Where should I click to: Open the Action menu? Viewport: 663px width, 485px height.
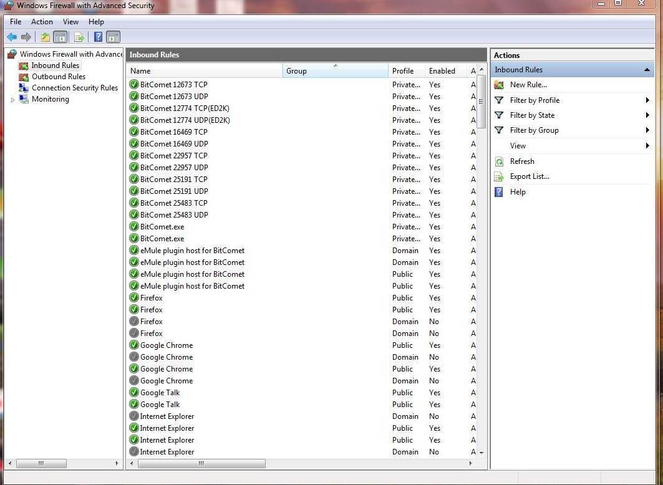[x=42, y=22]
